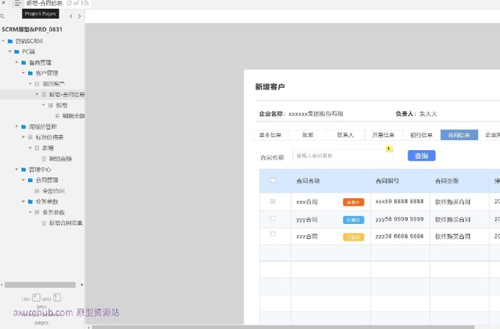Screen dimensions: 500x329
Task: Go to the previous page with the left chevron
Action: pos(71,16)
